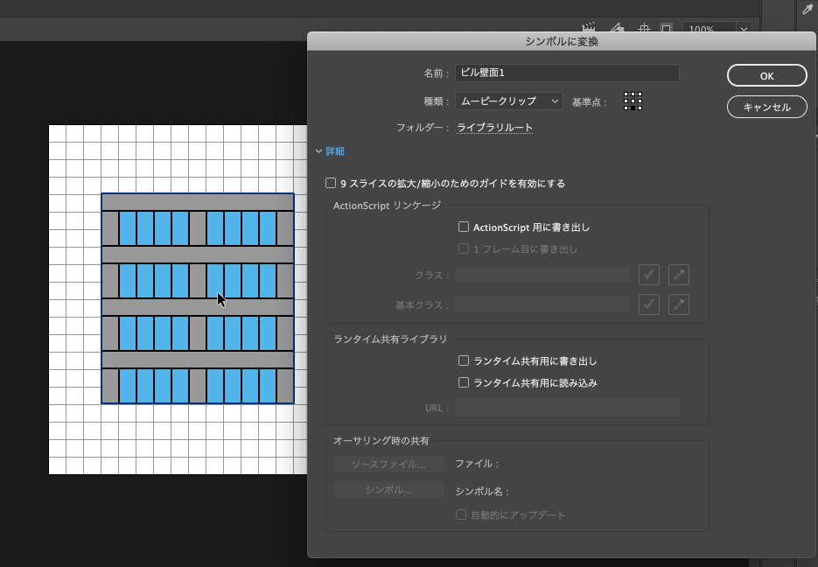Open the ライブラリルート folder link
The height and width of the screenshot is (567, 818).
tap(494, 127)
